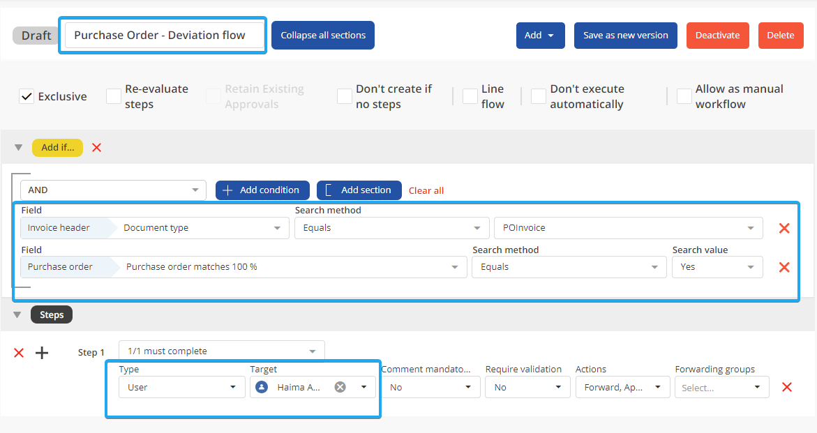Remove the step approver row on the right

787,387
